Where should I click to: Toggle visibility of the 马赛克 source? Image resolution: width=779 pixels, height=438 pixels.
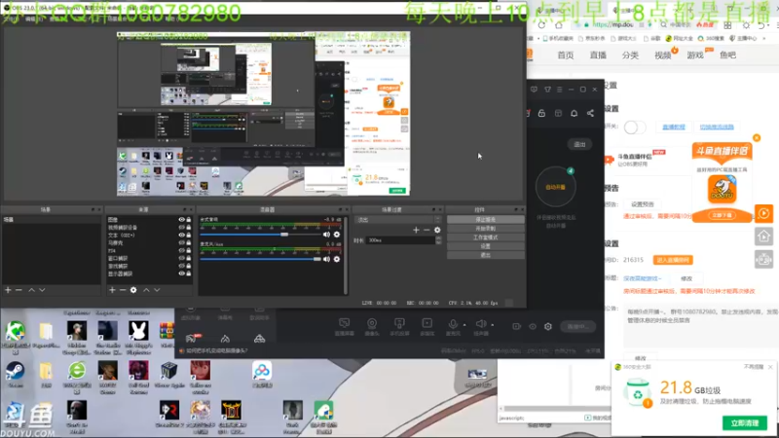tap(182, 242)
